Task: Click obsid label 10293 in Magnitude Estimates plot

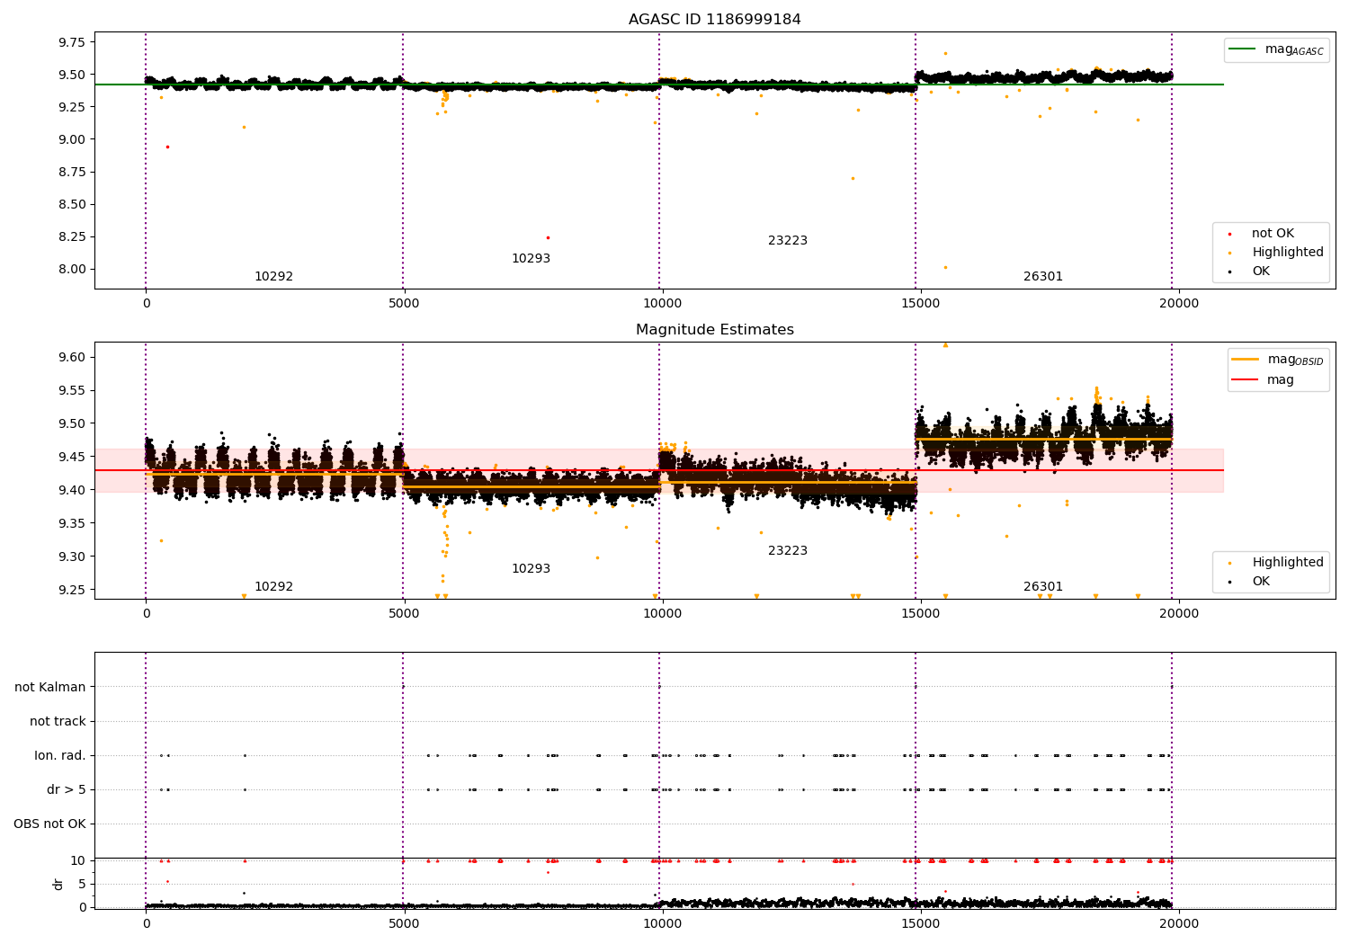Action: click(x=531, y=569)
